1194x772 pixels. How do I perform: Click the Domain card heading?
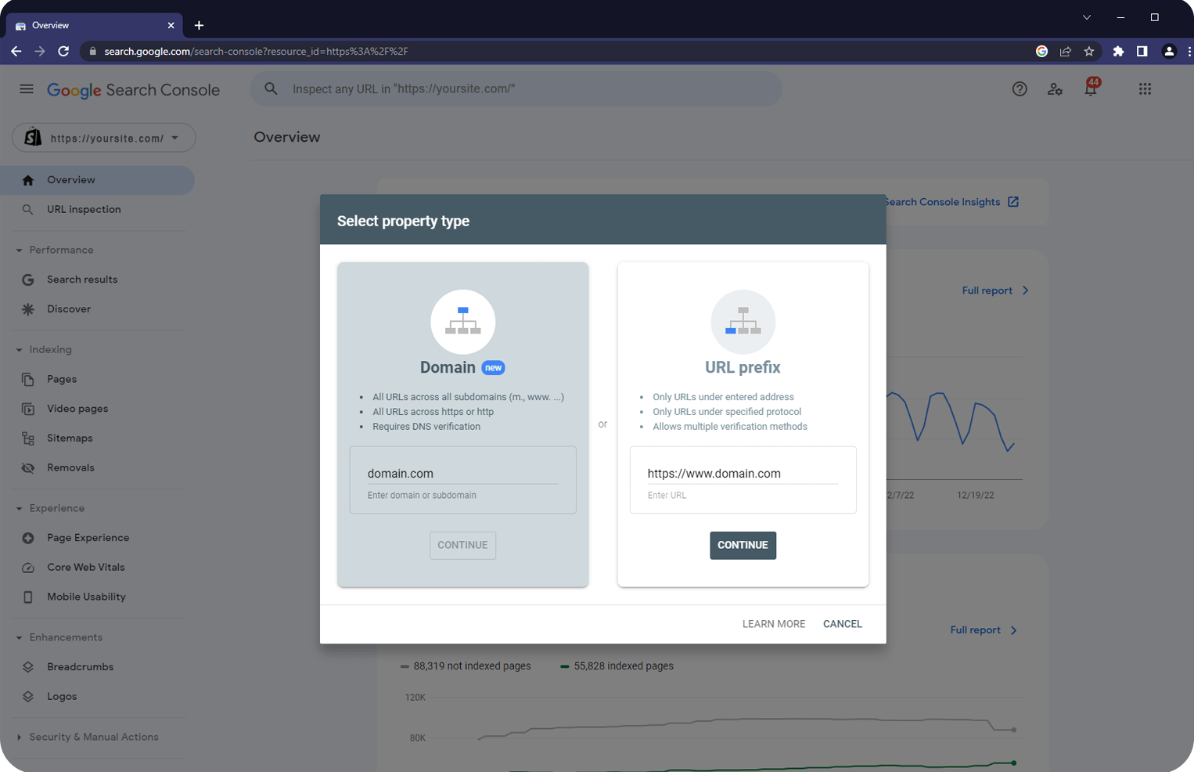pyautogui.click(x=448, y=367)
